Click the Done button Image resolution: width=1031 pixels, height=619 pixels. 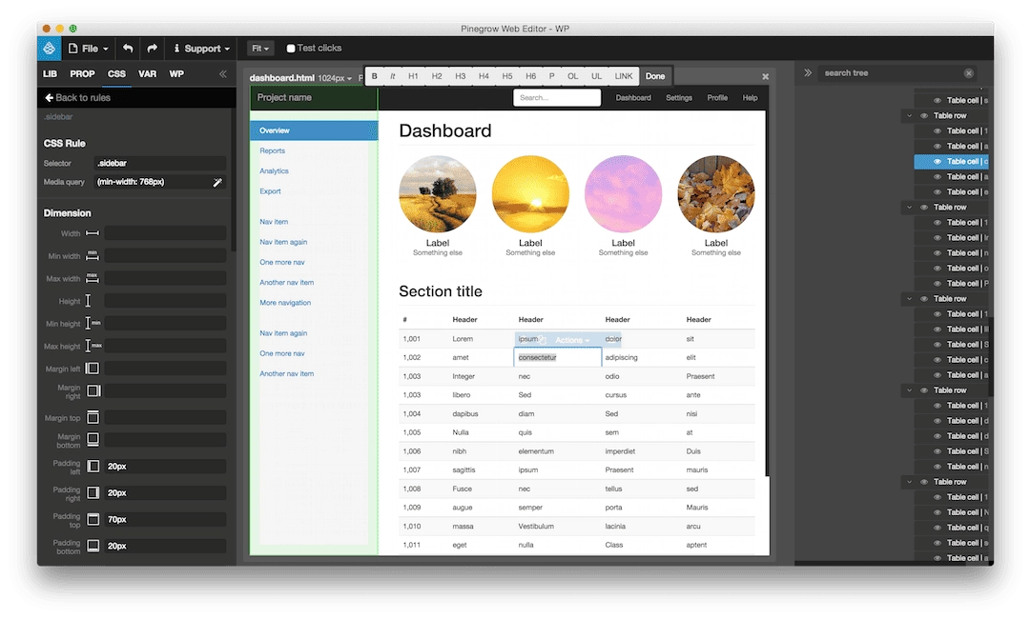click(x=655, y=76)
